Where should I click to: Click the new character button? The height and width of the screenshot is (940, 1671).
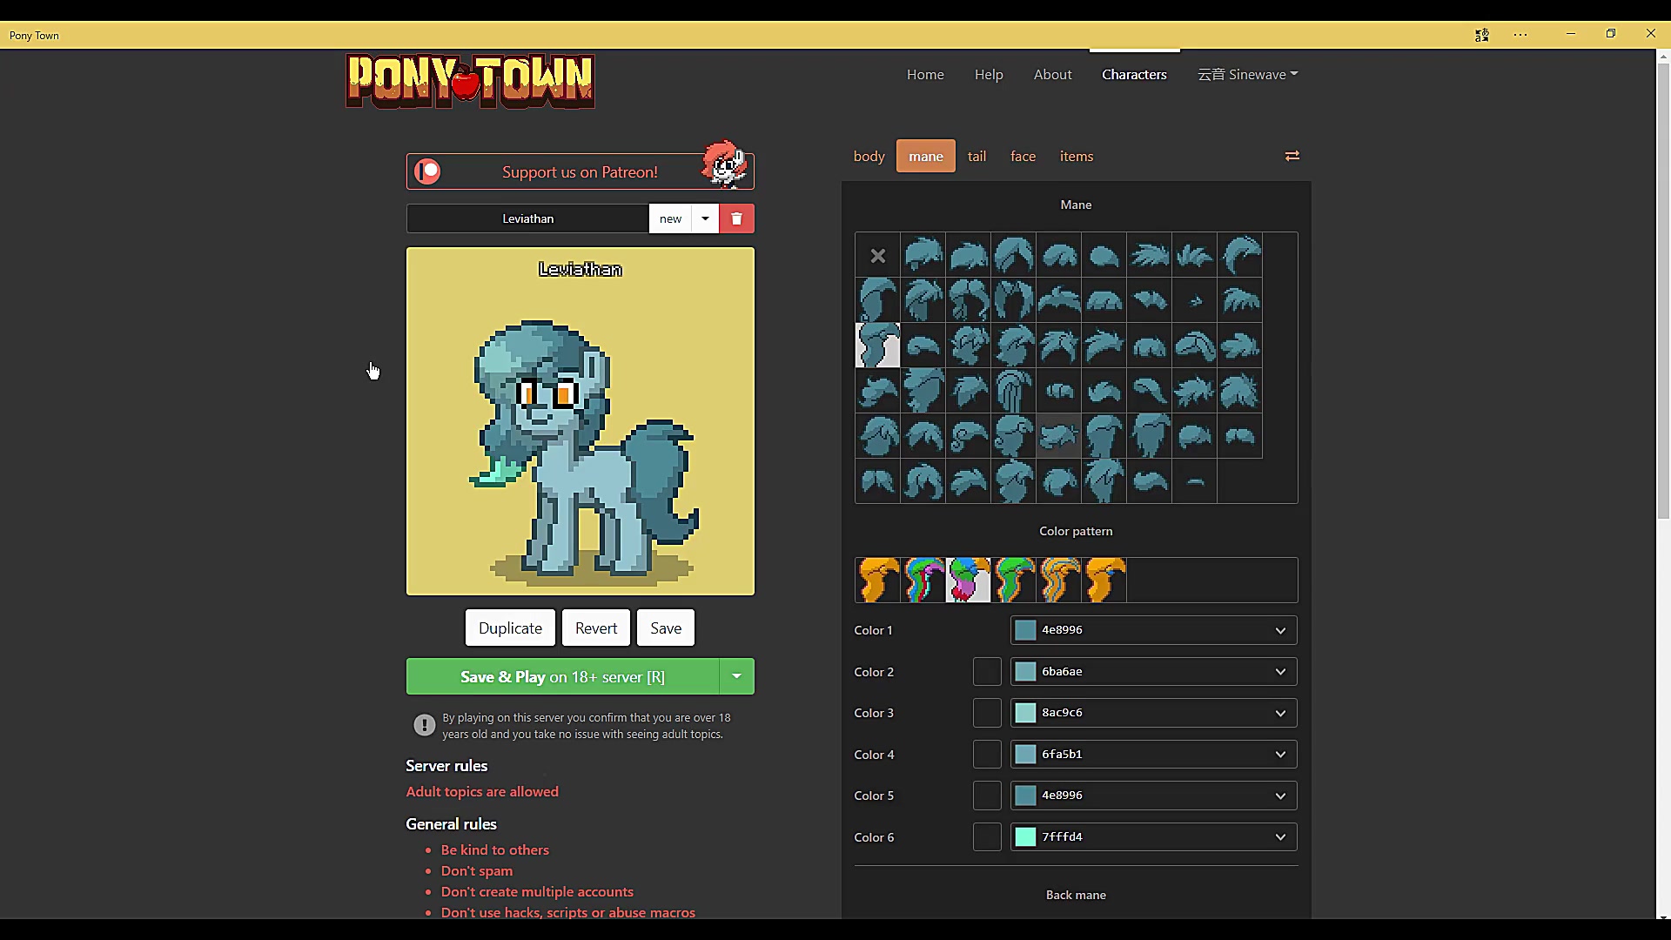(x=670, y=218)
